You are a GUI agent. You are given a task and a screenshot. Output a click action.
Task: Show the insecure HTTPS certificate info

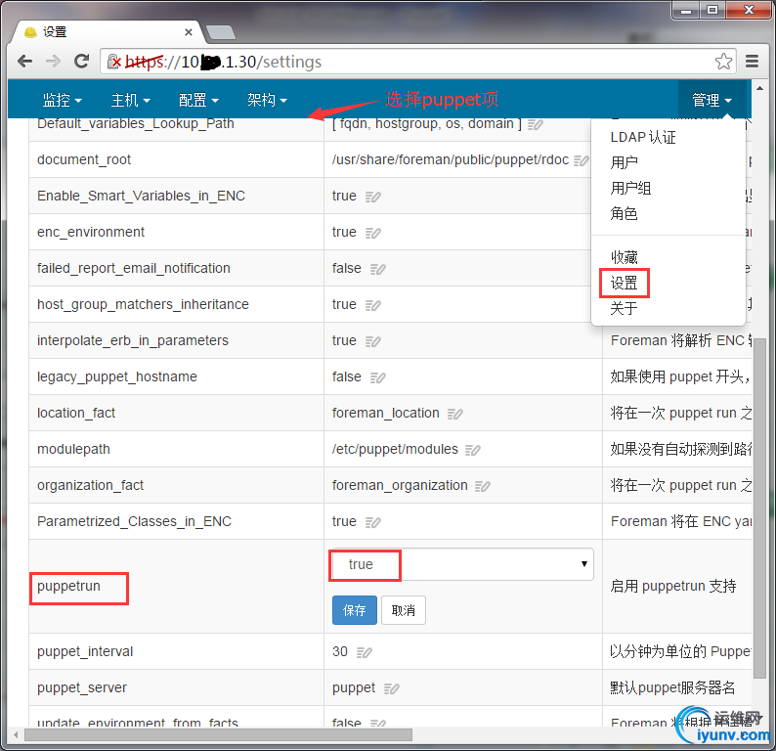pos(114,62)
